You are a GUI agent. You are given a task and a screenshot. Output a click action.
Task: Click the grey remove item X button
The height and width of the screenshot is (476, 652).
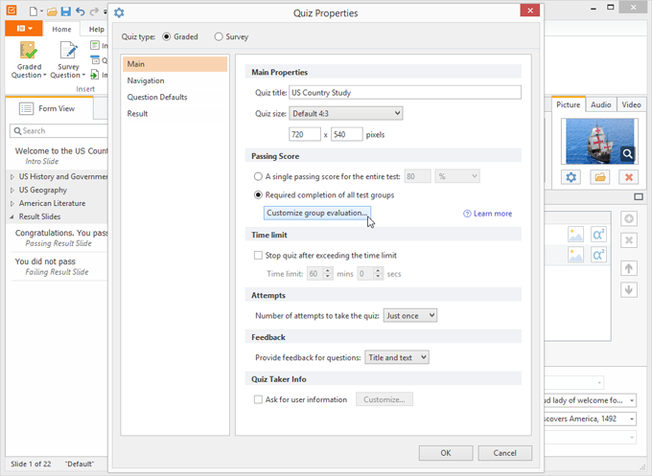[x=629, y=240]
